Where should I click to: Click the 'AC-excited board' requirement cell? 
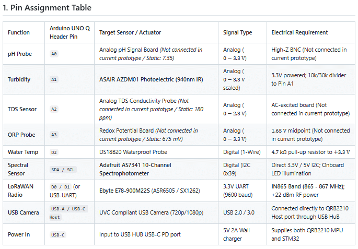tap(311, 109)
